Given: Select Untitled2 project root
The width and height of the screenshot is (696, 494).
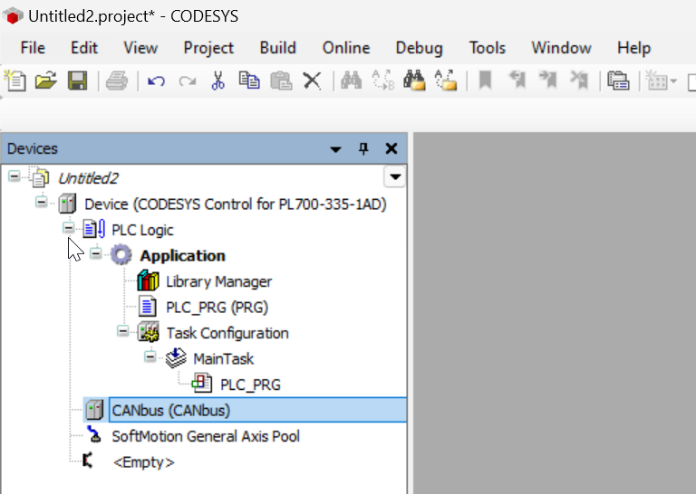Looking at the screenshot, I should pos(88,178).
